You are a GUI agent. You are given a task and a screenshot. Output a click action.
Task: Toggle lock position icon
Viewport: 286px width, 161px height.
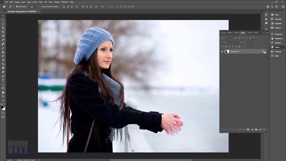click(x=233, y=47)
